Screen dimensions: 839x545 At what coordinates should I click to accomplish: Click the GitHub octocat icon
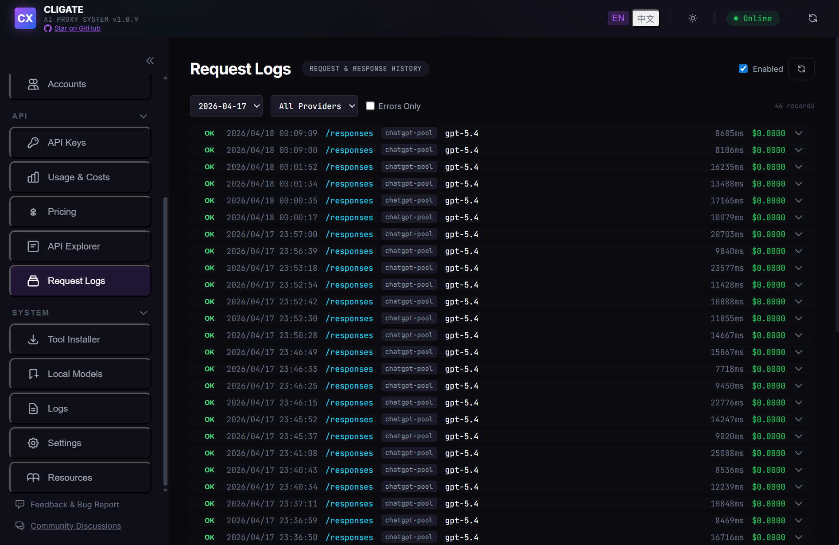(x=48, y=28)
